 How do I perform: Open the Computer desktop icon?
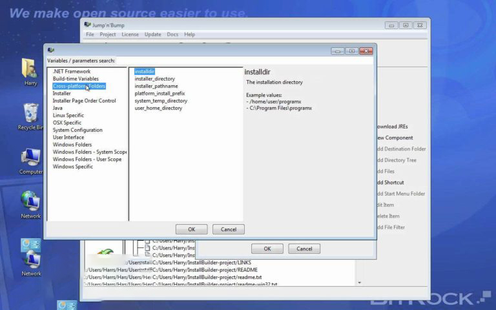click(x=30, y=161)
